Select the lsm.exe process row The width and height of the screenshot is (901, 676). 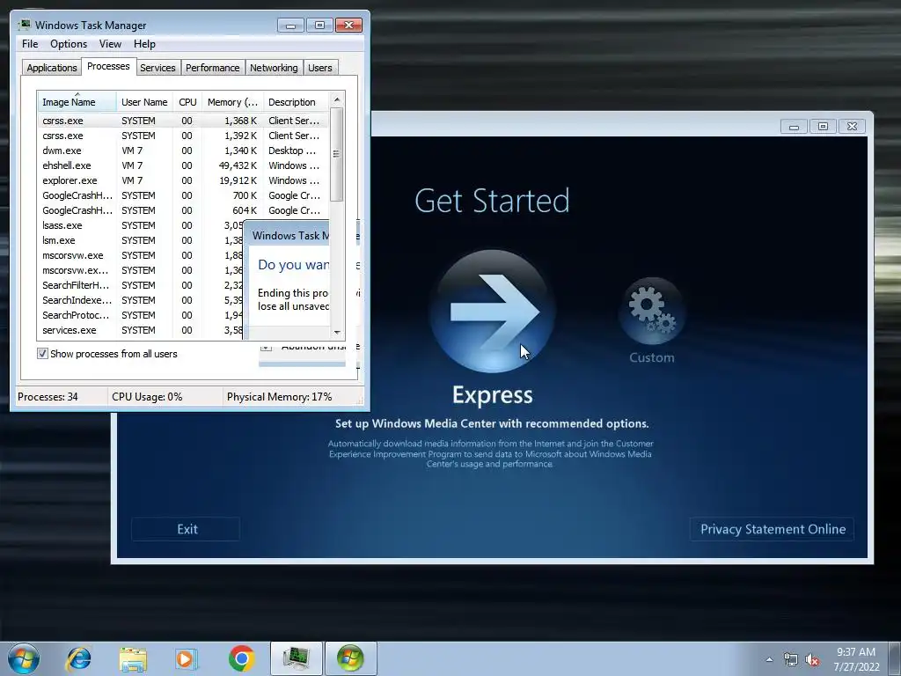[141, 240]
